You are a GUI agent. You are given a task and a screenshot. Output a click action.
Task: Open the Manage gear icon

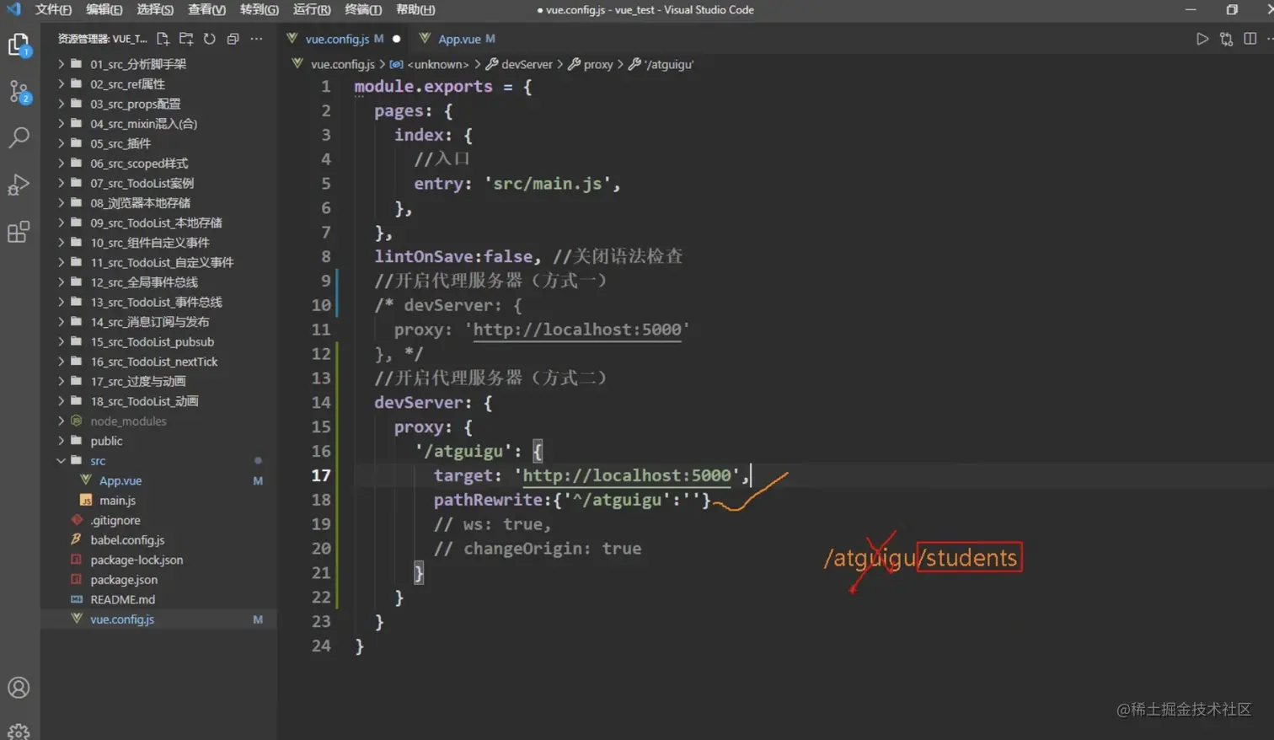point(19,731)
